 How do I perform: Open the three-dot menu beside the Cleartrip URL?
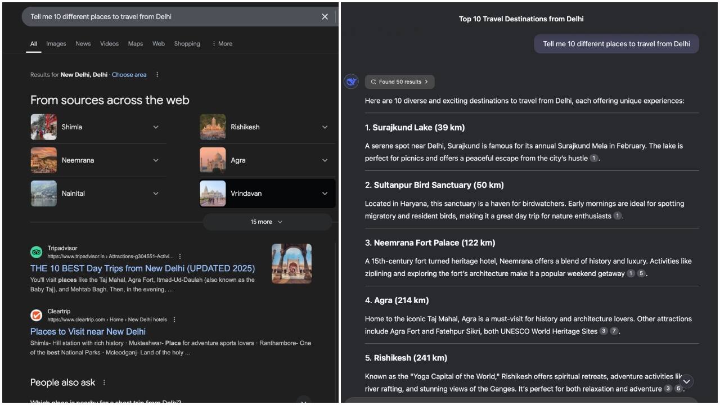174,319
